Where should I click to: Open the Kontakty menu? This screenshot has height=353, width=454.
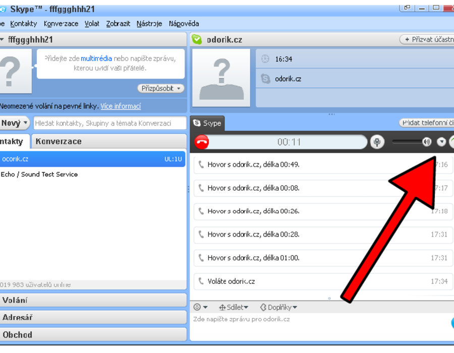(x=23, y=24)
